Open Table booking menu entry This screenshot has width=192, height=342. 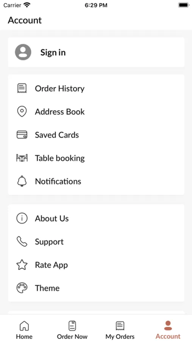coord(96,158)
